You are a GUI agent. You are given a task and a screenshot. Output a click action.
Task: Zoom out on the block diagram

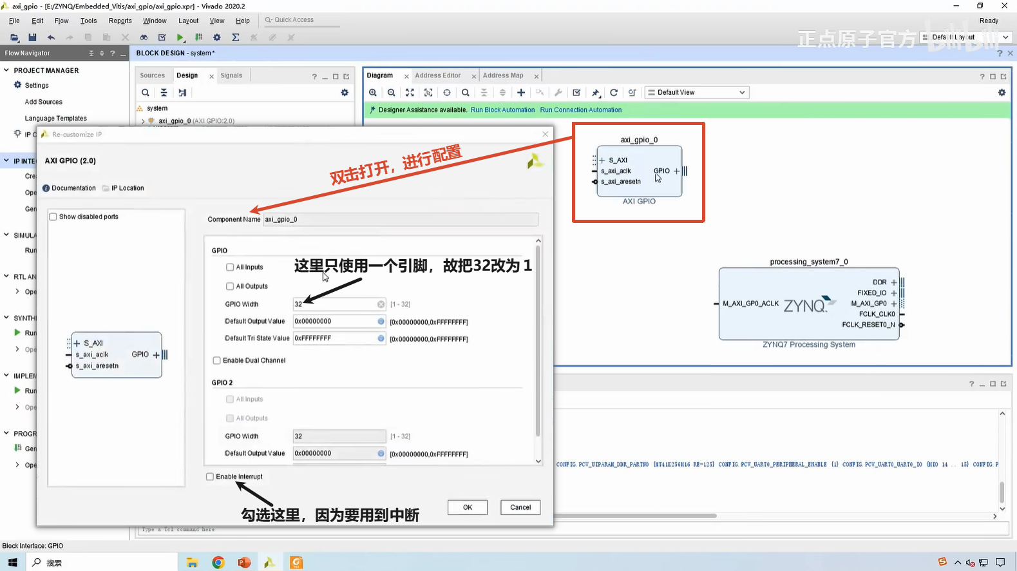click(391, 93)
